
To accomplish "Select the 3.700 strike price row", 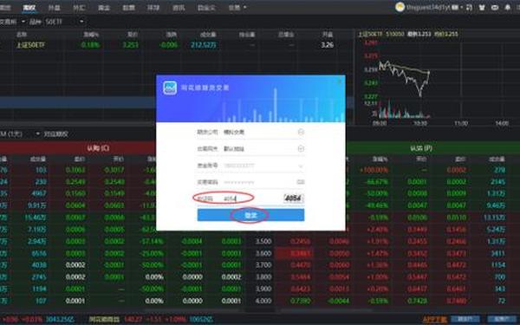I will click(263, 265).
